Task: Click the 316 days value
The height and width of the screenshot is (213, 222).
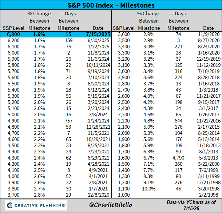Action: click(178, 71)
